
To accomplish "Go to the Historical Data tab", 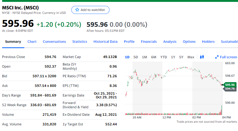I will (x=106, y=41).
